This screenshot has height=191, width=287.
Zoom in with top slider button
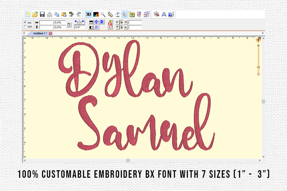tap(258, 46)
